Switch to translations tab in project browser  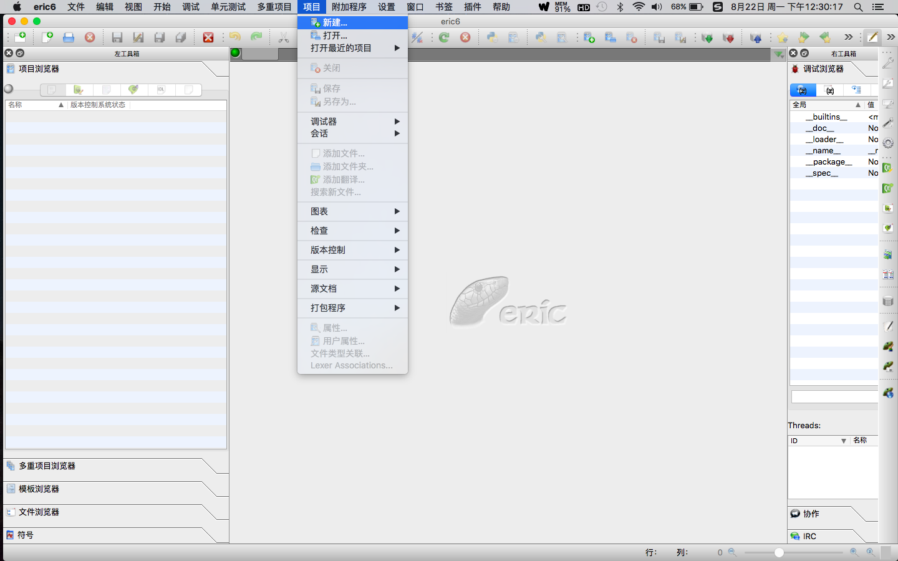(133, 90)
